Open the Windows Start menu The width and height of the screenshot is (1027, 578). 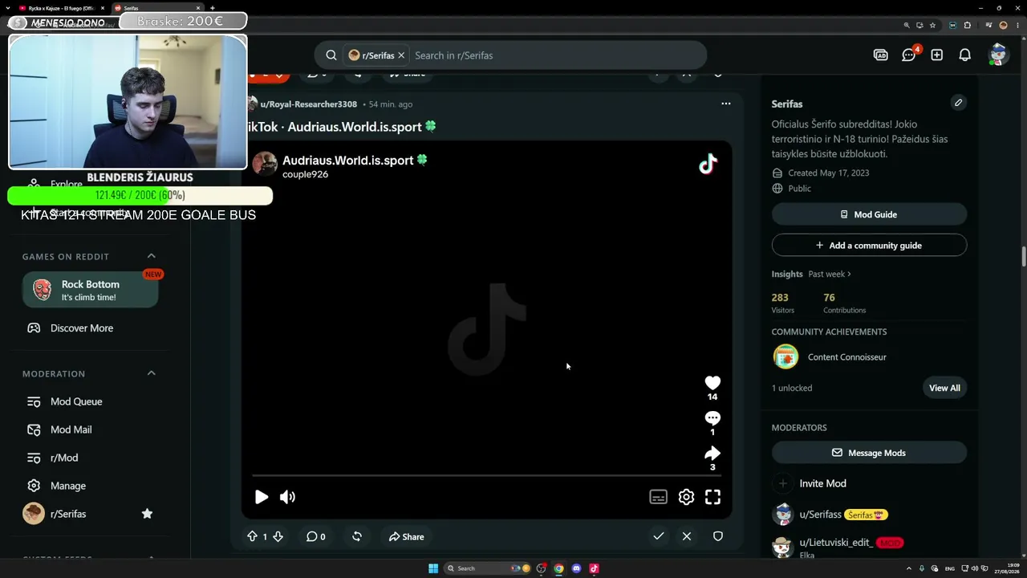433,568
